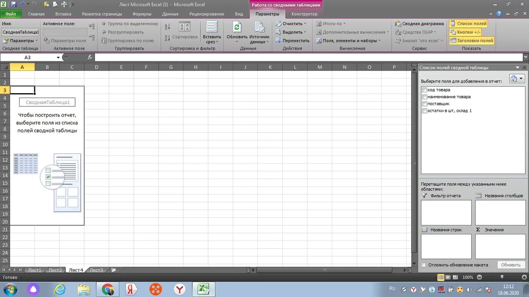The width and height of the screenshot is (529, 297).
Task: Click the СводнаяТаблица1 placeholder label
Action: click(48, 102)
